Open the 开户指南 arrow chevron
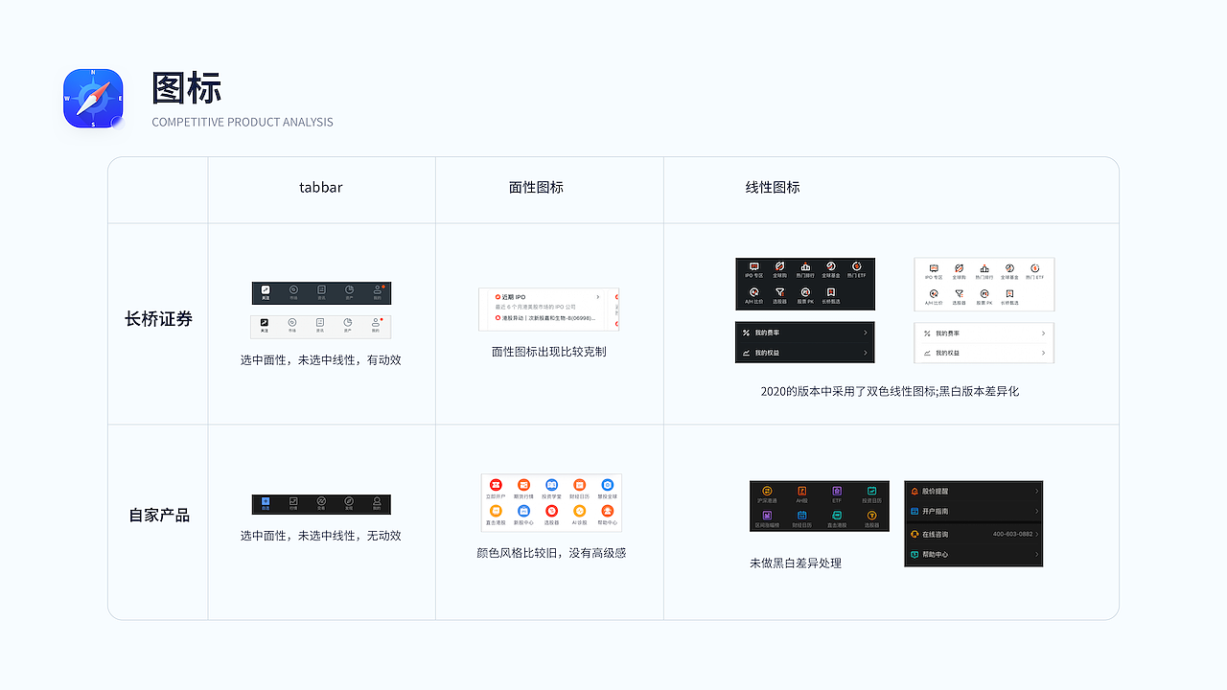This screenshot has width=1227, height=690. (x=1036, y=511)
